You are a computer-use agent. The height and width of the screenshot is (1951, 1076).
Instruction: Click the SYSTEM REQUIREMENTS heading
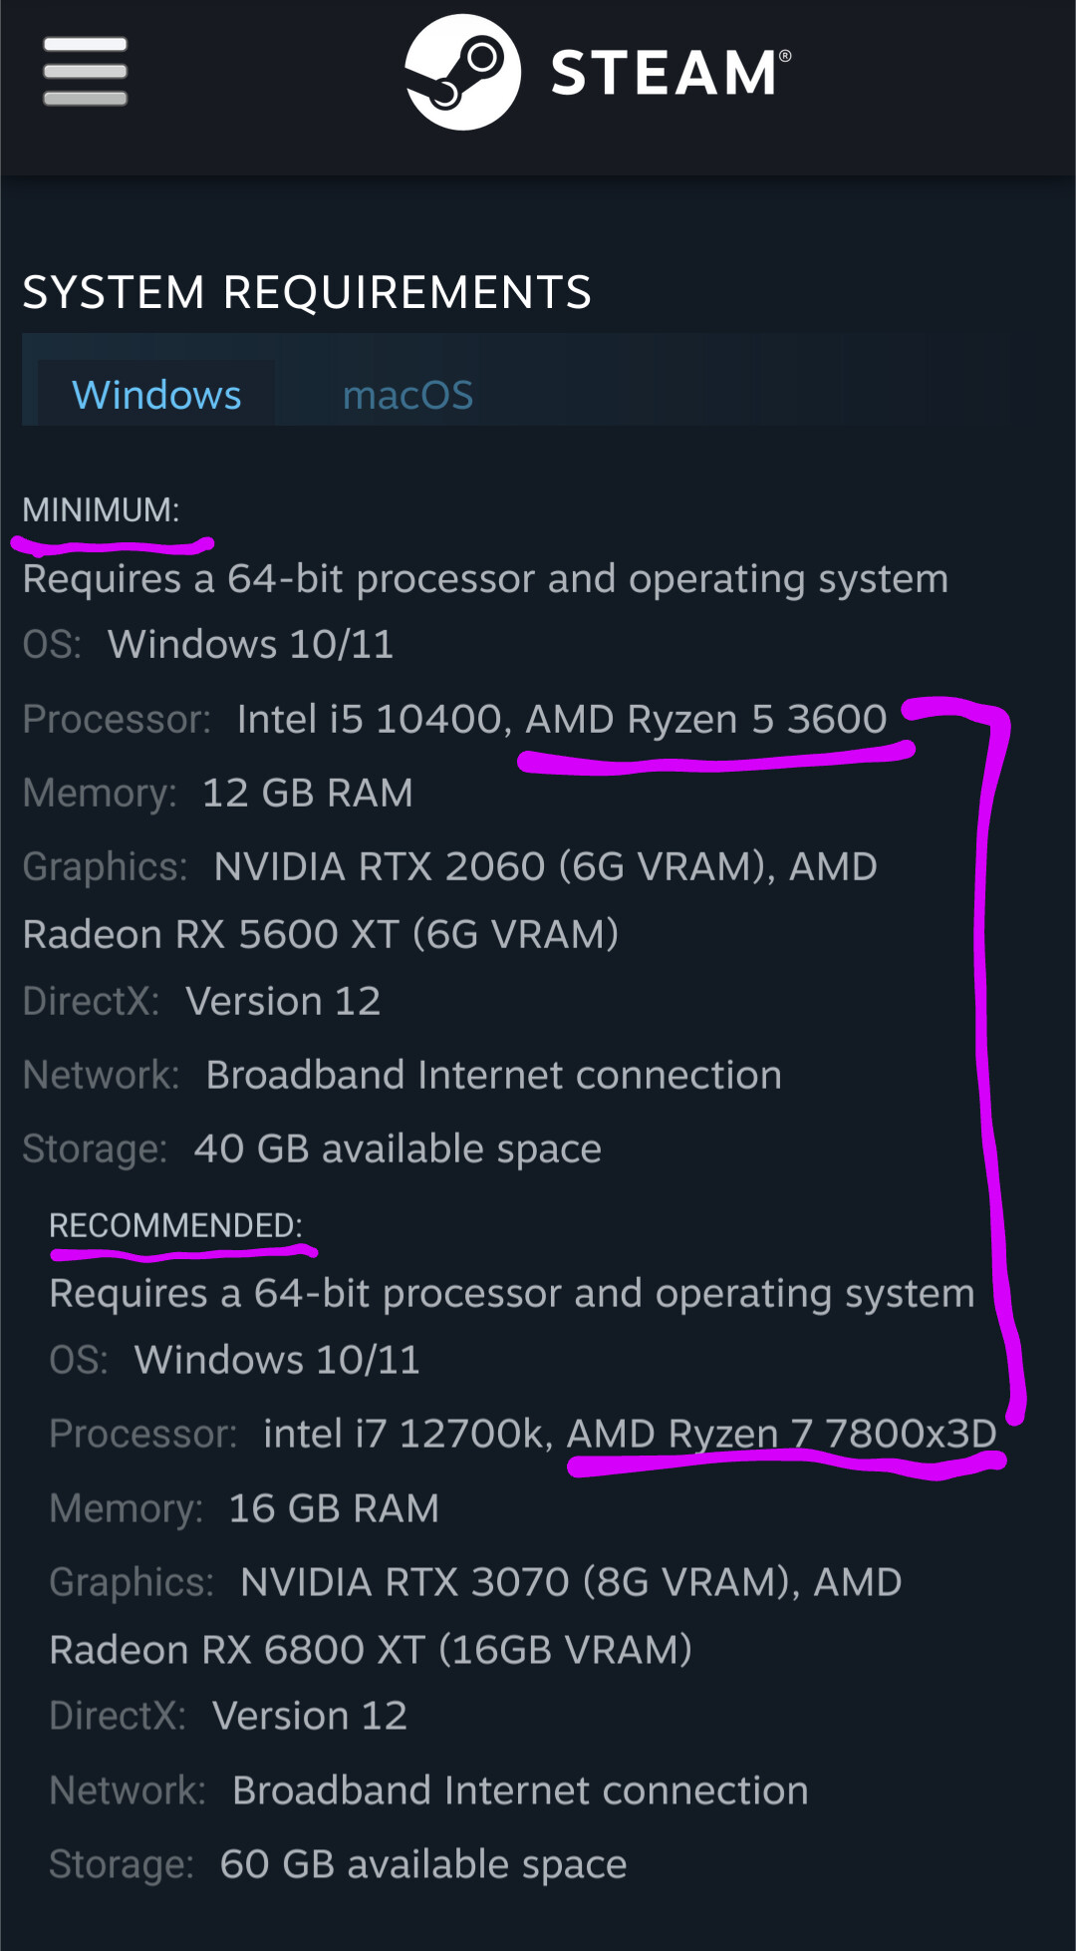307,292
